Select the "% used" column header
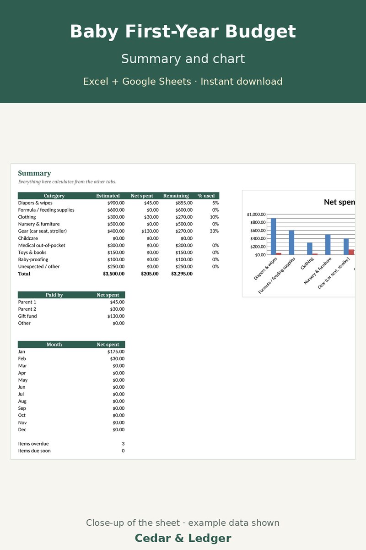Viewport: 366px width, 550px height. coord(206,196)
